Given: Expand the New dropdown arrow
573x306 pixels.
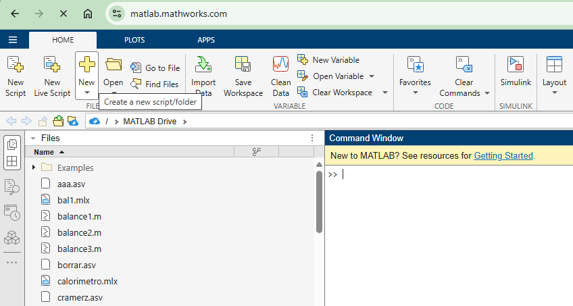Looking at the screenshot, I should pyautogui.click(x=86, y=93).
